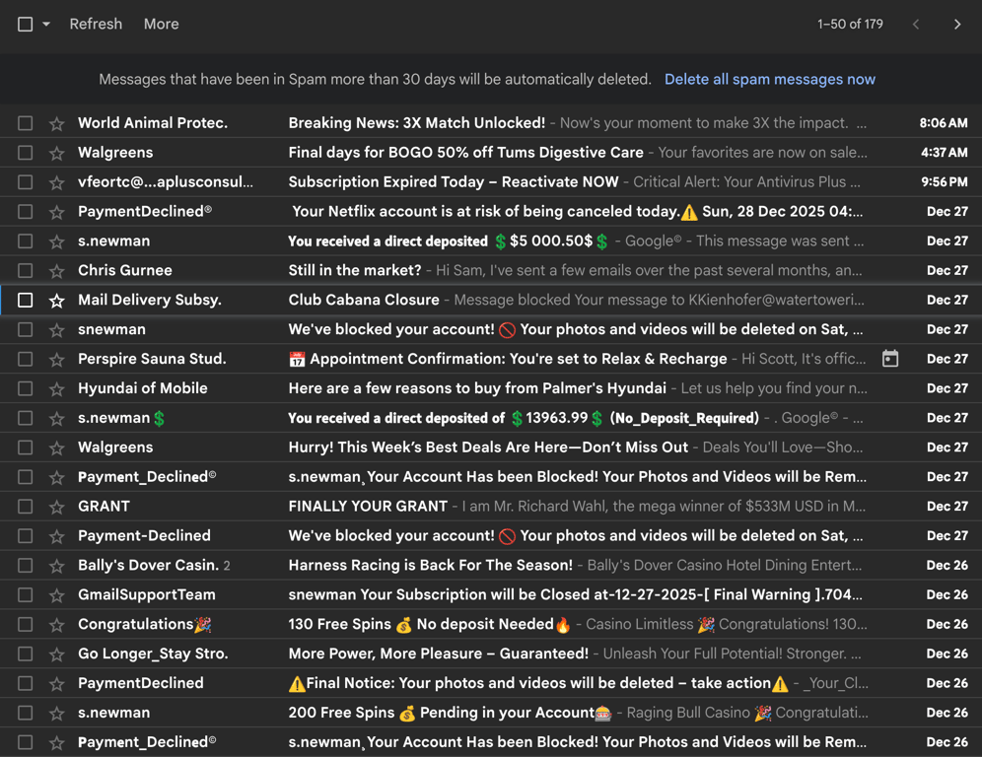This screenshot has width=982, height=757.
Task: Open Breaking News: 3X Match Unlocked email
Action: pyautogui.click(x=416, y=123)
